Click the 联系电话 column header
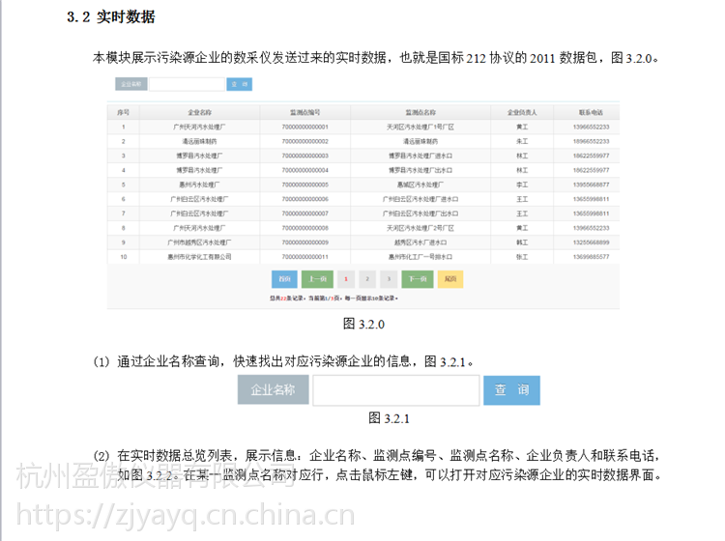This screenshot has height=541, width=725. (x=591, y=112)
